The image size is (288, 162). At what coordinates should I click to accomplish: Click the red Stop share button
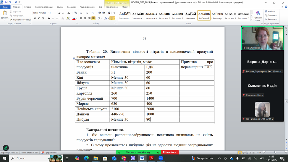click(169, 153)
